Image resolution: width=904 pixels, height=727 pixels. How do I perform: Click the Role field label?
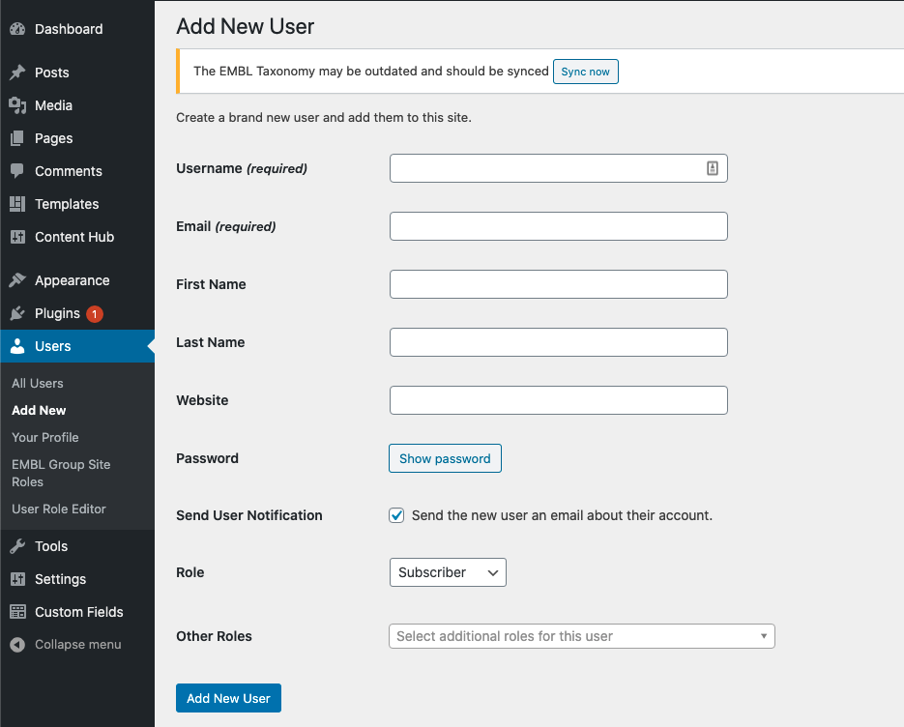pos(190,572)
